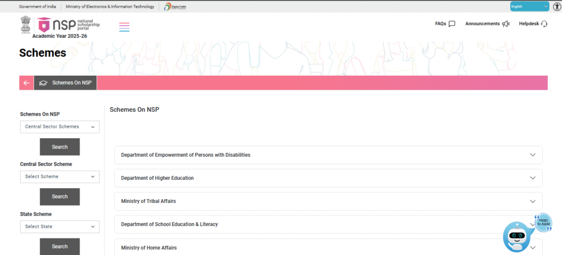
Task: Click Search button under Schemes On NSP
Action: pyautogui.click(x=59, y=147)
